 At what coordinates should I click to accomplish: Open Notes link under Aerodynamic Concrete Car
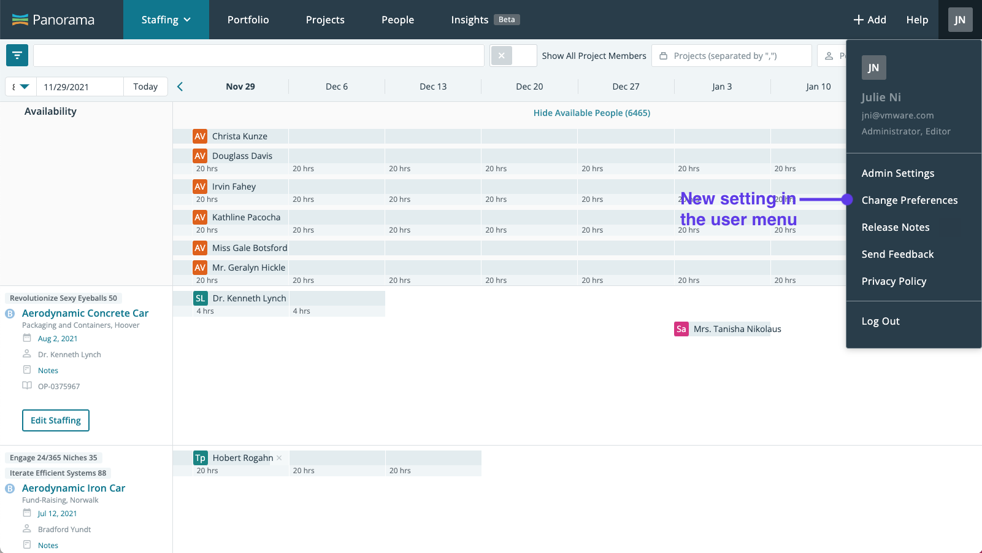pos(48,370)
